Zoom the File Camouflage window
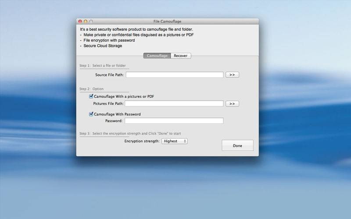The width and height of the screenshot is (351, 219). click(91, 21)
